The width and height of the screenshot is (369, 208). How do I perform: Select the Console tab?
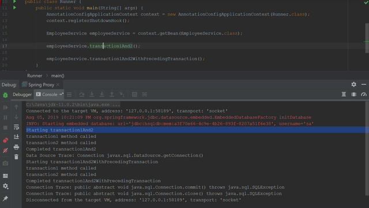pos(50,95)
